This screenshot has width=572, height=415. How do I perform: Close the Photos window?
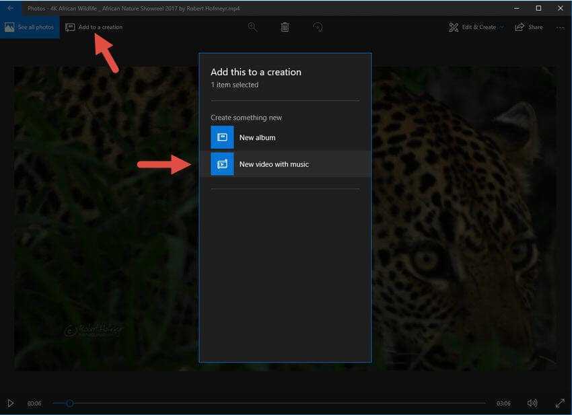561,8
